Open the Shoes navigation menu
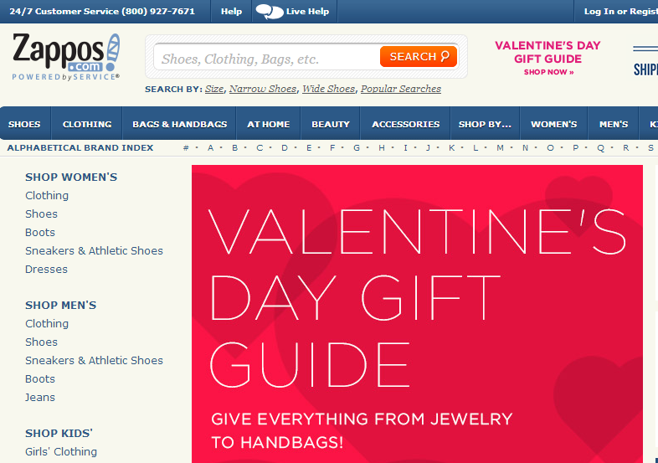Image resolution: width=658 pixels, height=463 pixels. [x=24, y=124]
